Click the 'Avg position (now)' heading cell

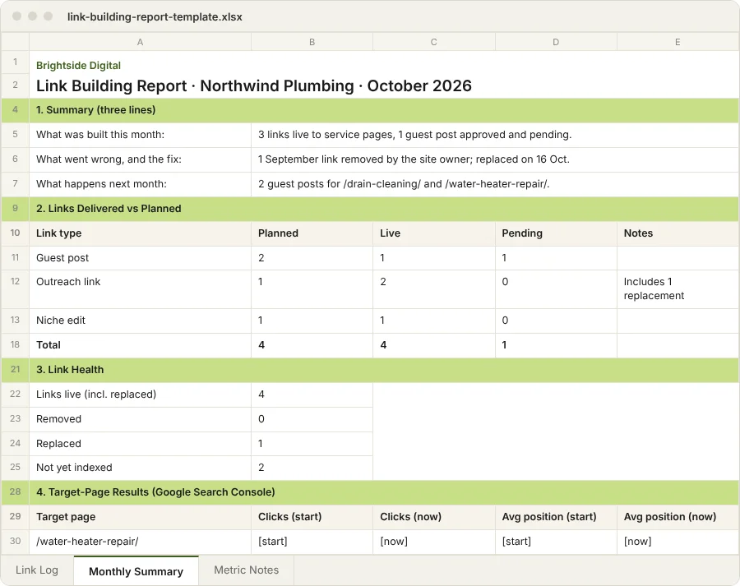click(678, 517)
